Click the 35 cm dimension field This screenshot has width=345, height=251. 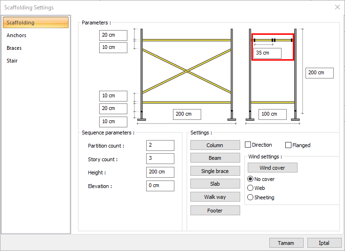tap(267, 53)
